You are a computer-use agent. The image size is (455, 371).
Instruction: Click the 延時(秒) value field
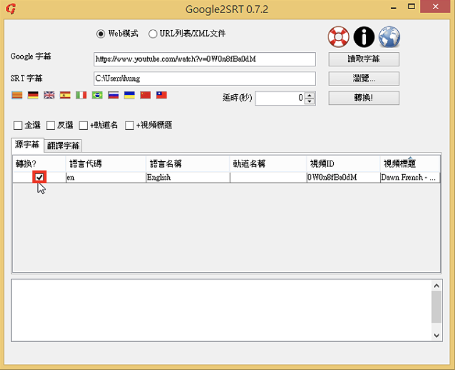coord(280,98)
